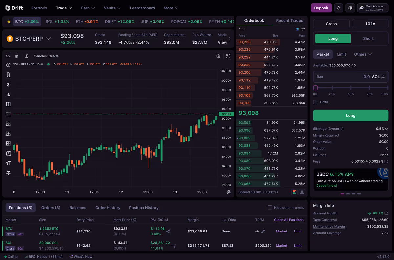Screen dimensions: 394x260
Task: Open chart settings snowflake icon at bottom
Action: point(229,192)
